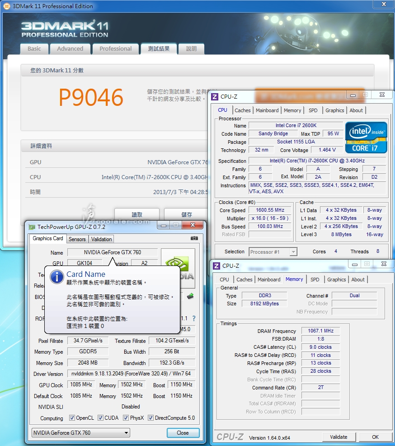Click the DRAM Frequency value 1067.1 MHz
395x446 pixels.
(x=320, y=331)
